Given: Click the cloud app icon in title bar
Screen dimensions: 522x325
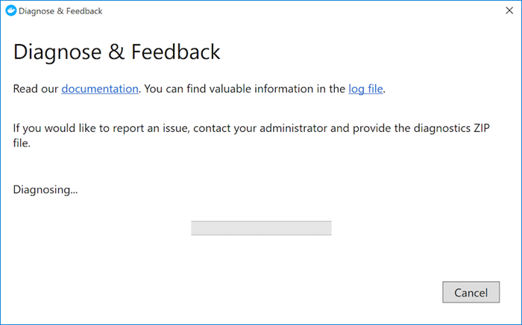Looking at the screenshot, I should point(8,11).
